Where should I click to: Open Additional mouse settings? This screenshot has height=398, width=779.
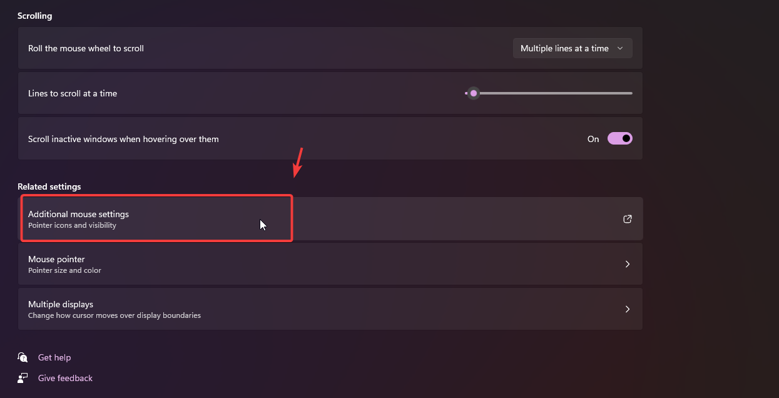point(78,214)
